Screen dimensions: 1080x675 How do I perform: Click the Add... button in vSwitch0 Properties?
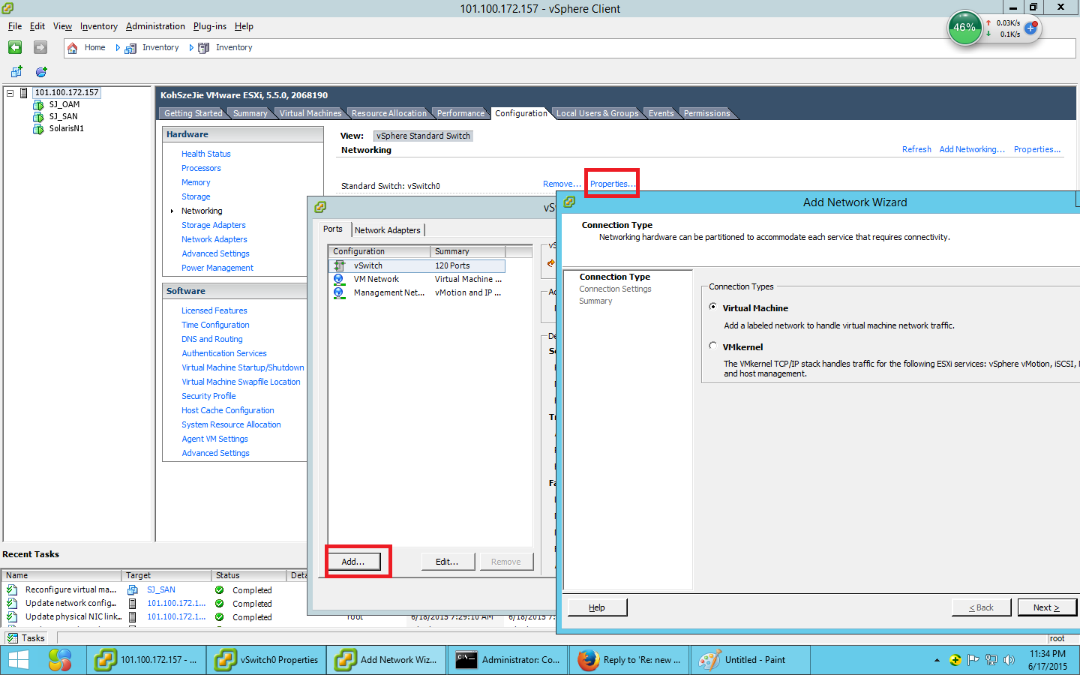[353, 562]
